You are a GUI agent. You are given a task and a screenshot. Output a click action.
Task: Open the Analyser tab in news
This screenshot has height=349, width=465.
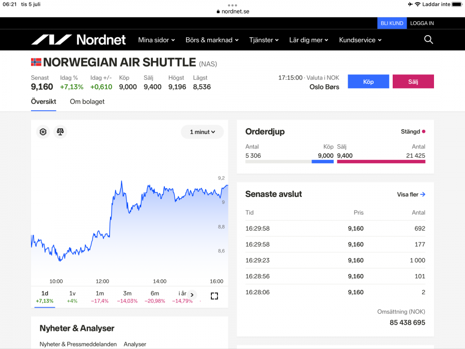pyautogui.click(x=135, y=344)
